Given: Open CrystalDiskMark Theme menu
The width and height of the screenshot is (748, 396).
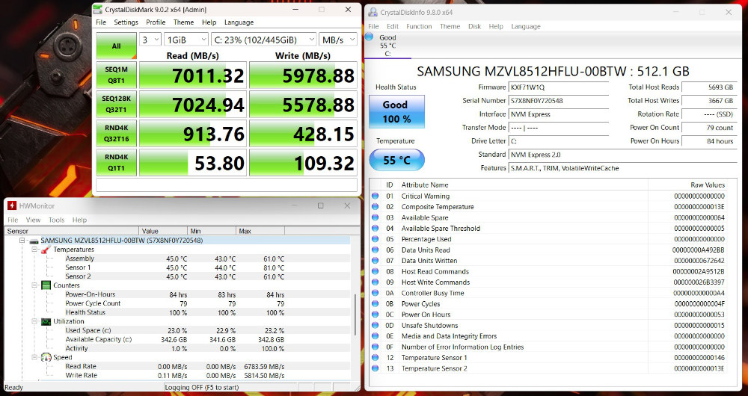Looking at the screenshot, I should tap(184, 22).
